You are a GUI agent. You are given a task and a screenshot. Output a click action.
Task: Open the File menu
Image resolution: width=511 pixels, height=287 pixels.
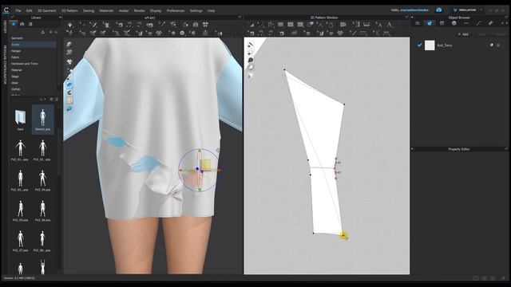point(18,10)
